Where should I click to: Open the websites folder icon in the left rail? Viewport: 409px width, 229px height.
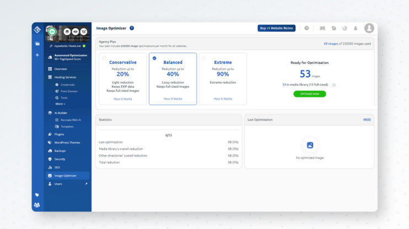click(37, 44)
